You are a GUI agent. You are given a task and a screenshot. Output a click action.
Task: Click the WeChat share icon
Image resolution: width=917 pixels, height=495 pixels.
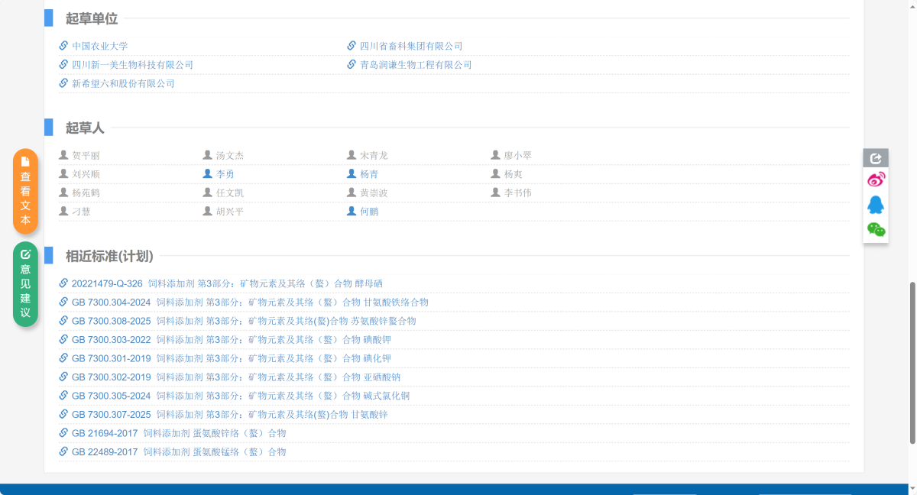click(876, 229)
